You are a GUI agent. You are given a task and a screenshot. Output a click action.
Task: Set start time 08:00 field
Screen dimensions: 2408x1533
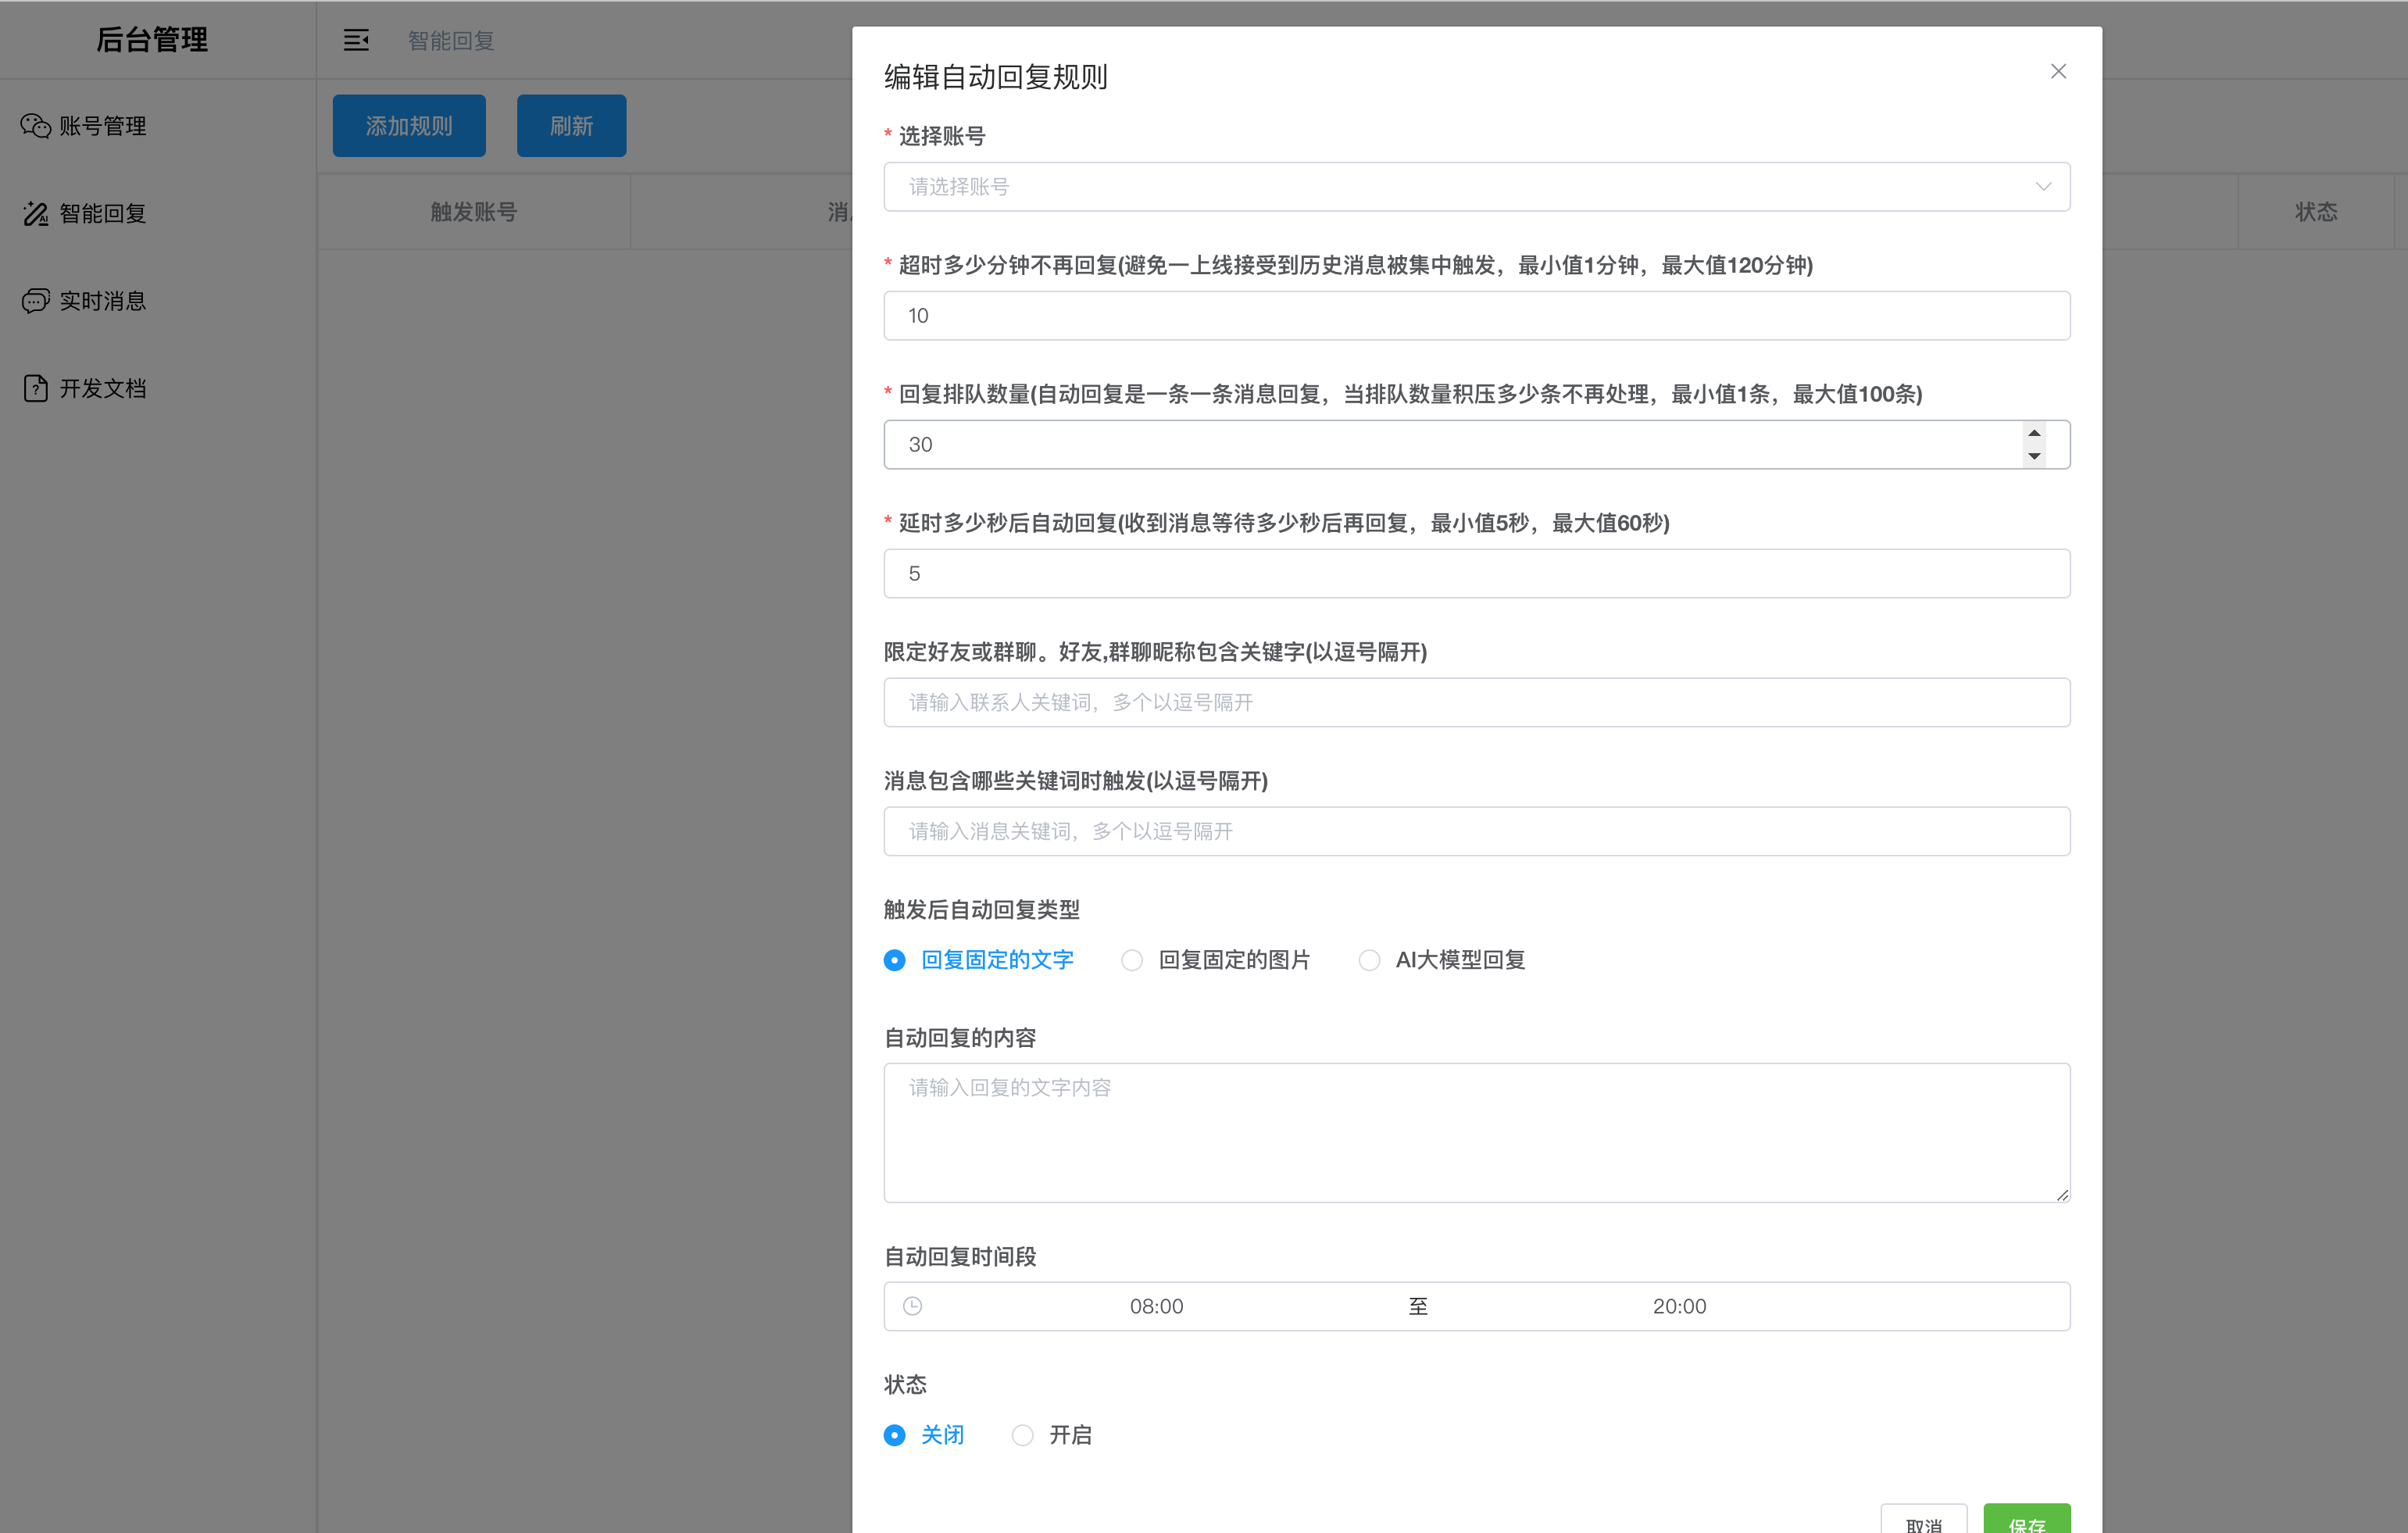(x=1156, y=1306)
